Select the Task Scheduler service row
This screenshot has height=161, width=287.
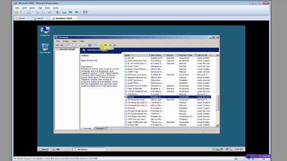point(167,89)
